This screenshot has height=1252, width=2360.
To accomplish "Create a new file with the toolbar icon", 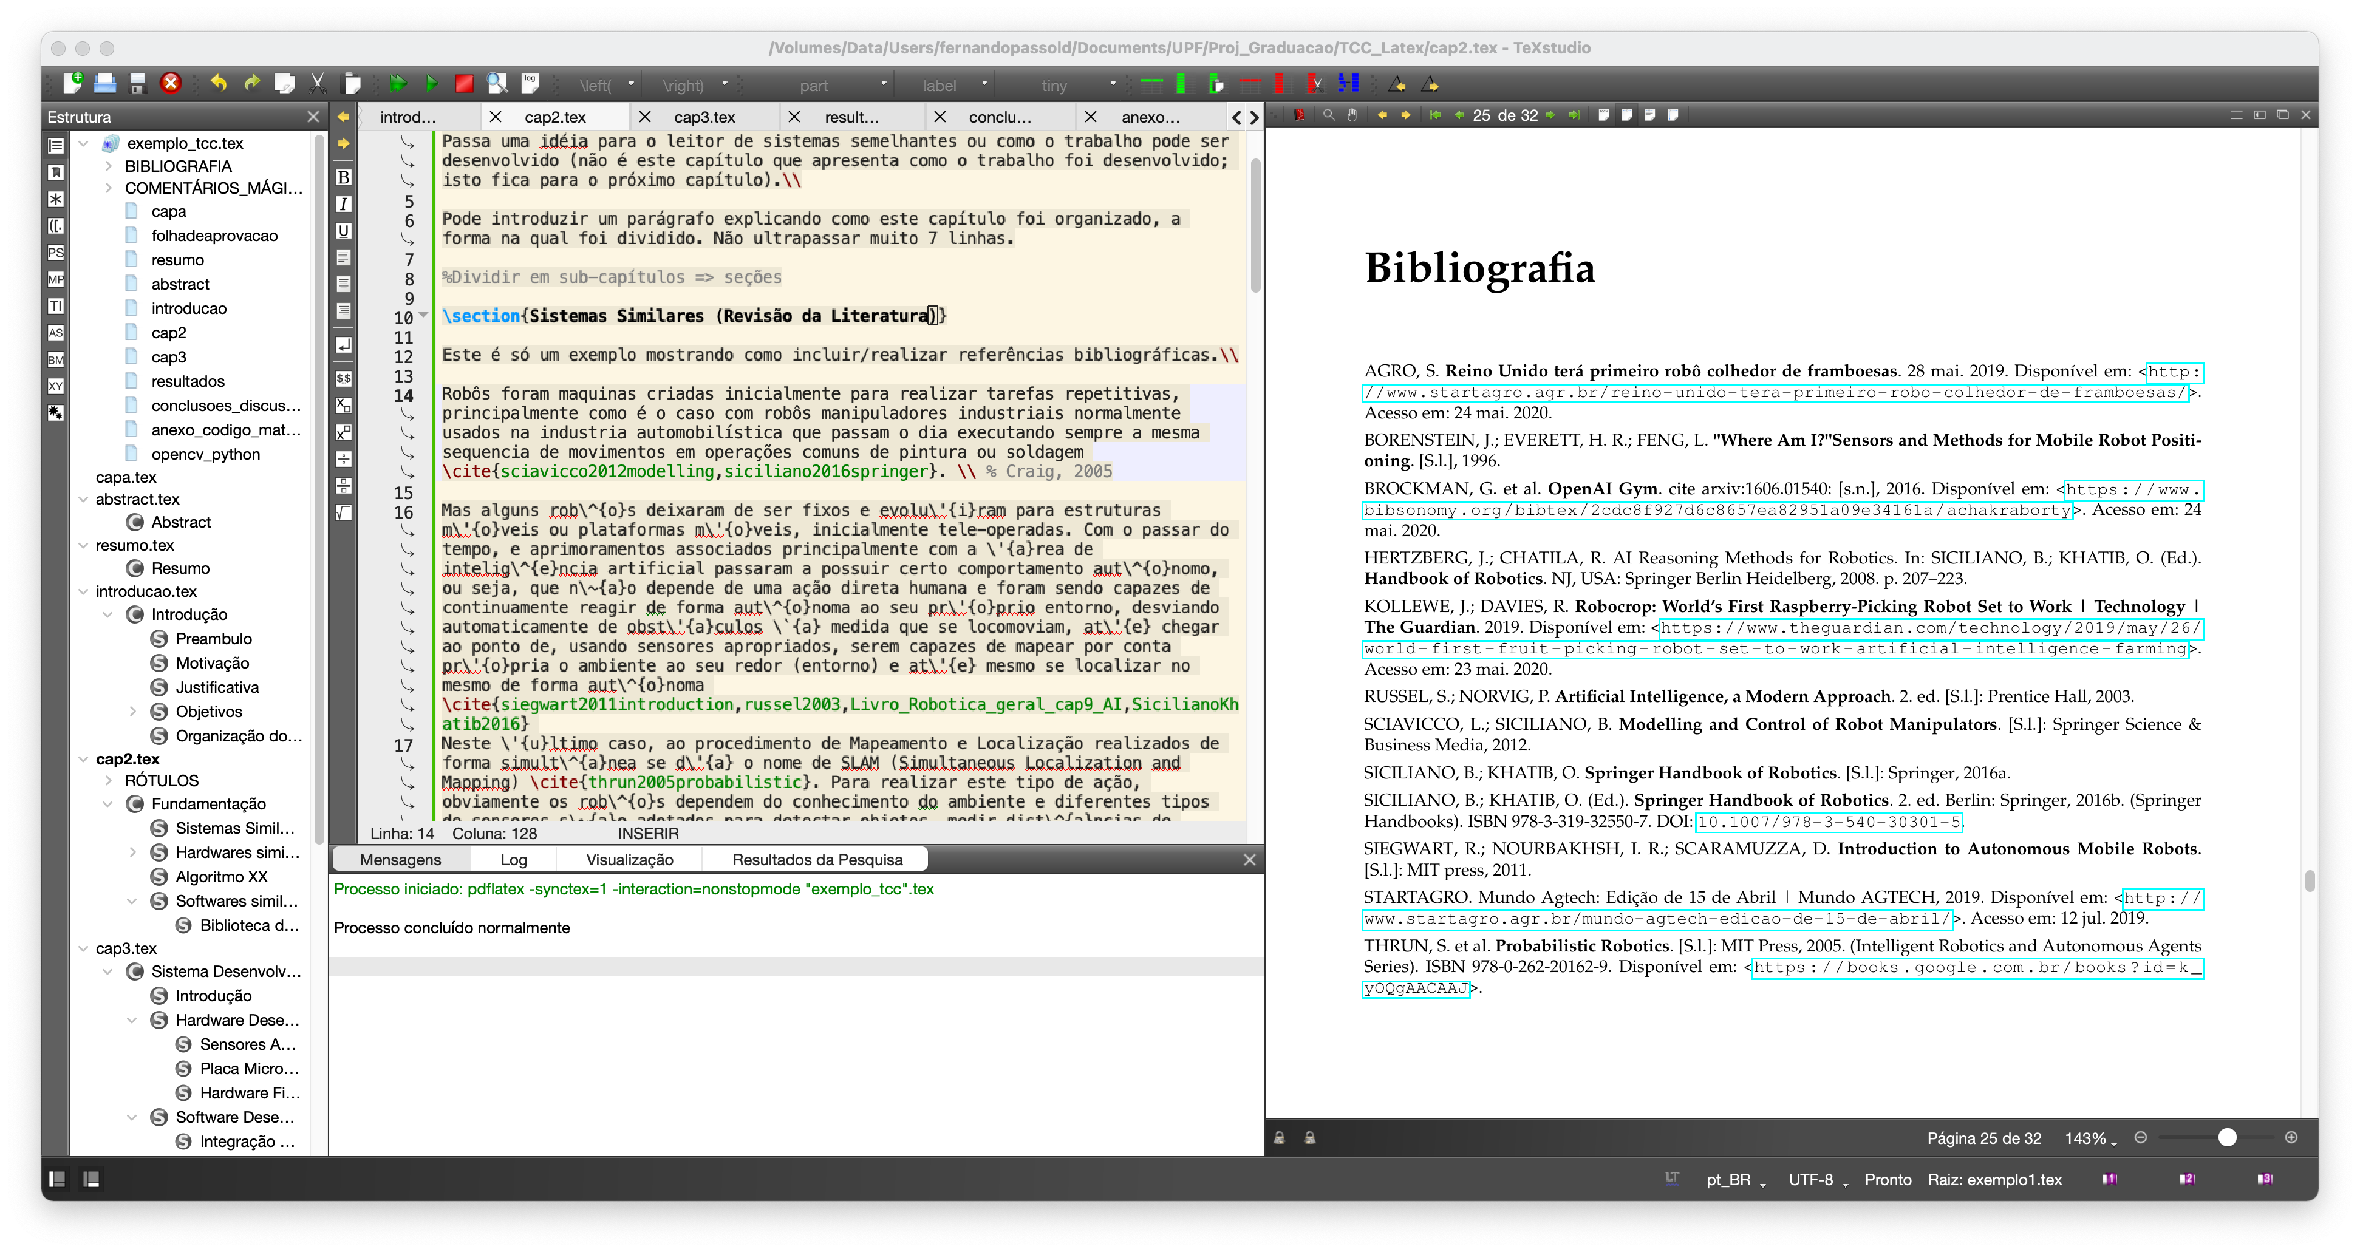I will pos(72,83).
